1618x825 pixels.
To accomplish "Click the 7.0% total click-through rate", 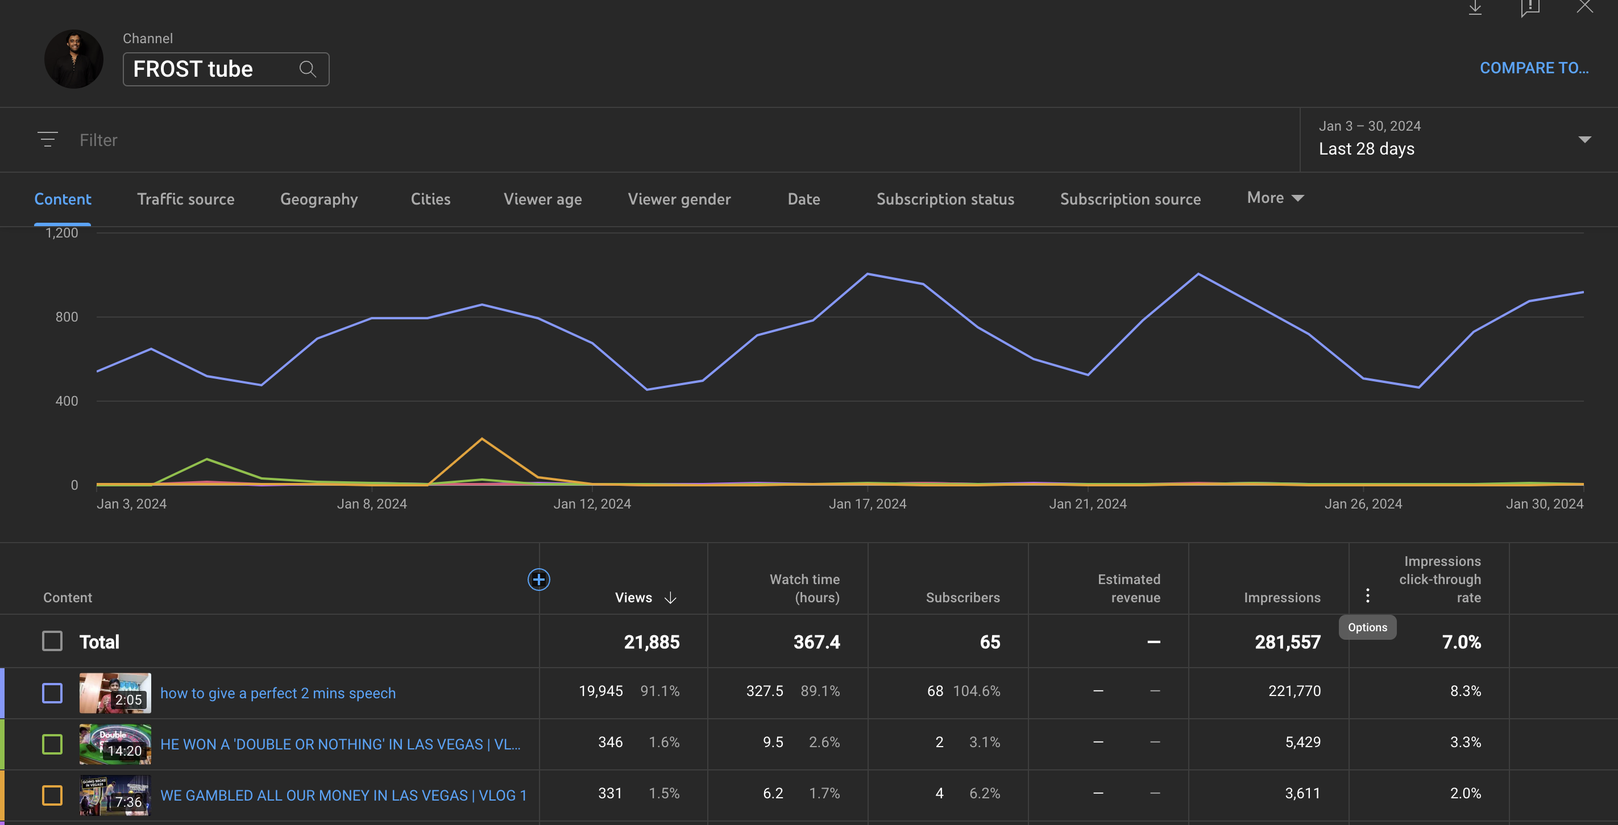I will pyautogui.click(x=1461, y=641).
